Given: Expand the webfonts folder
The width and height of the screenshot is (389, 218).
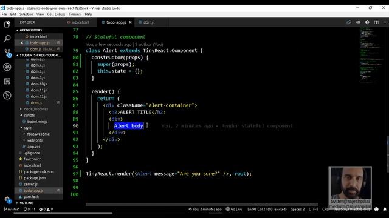Looking at the screenshot, I should point(35,140).
